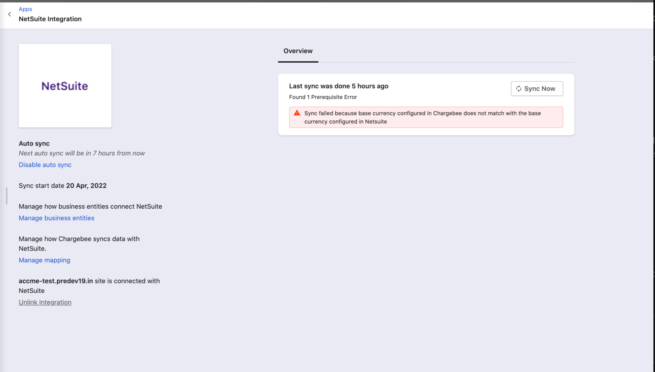
Task: Click the Sync Now button
Action: [537, 89]
